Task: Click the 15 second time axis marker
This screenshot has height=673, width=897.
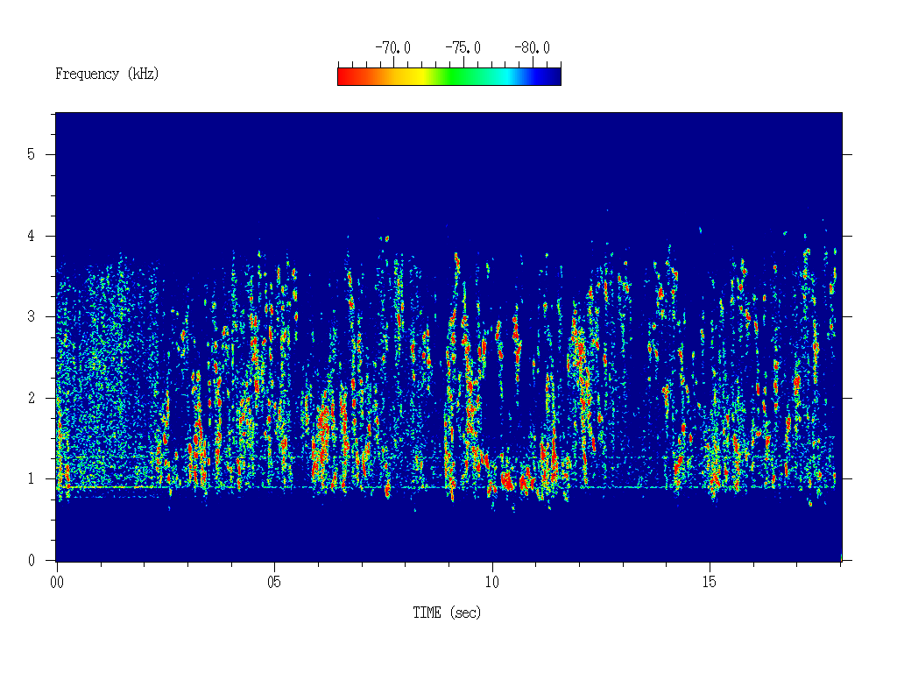Action: click(710, 582)
